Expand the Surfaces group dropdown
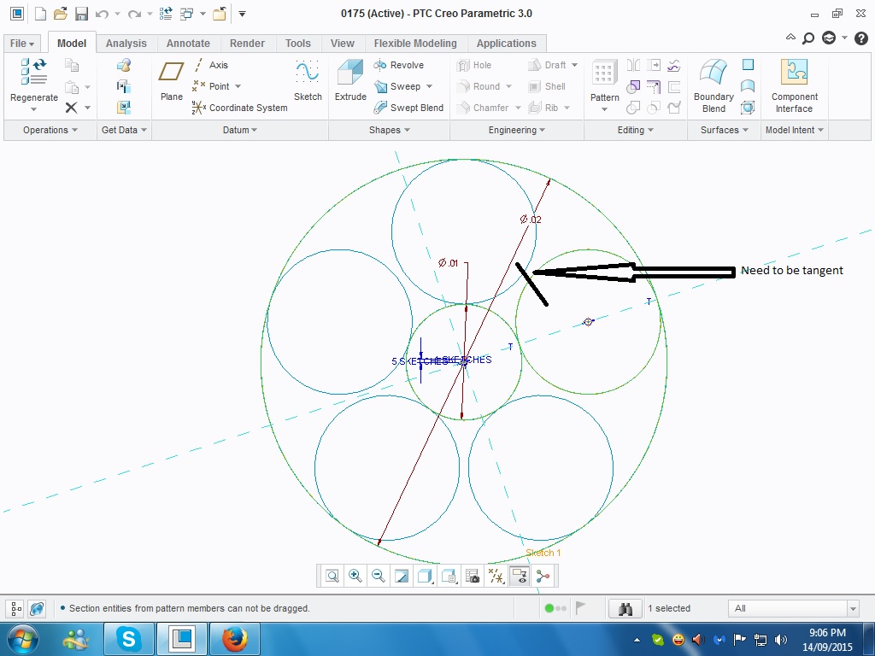875x656 pixels. click(725, 130)
